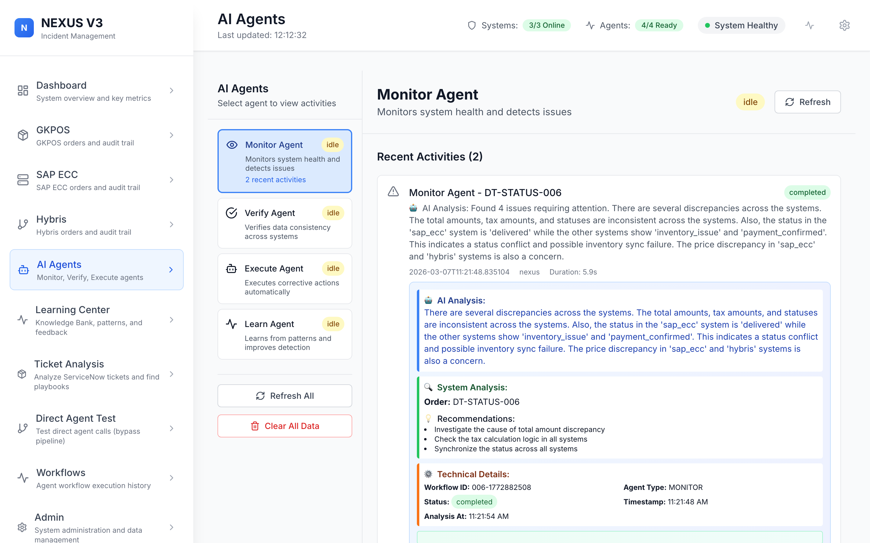Click the SAP ECC server icon
The width and height of the screenshot is (870, 543).
[23, 180]
